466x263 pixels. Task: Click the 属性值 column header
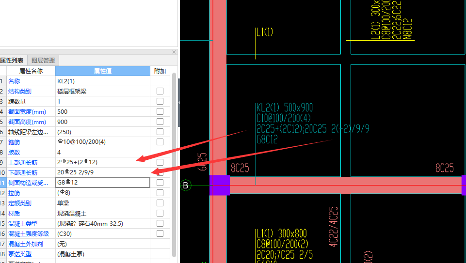coord(103,71)
